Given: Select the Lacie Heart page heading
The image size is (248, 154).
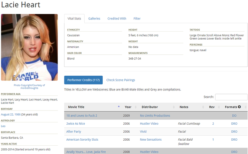Looking at the screenshot, I should tap(21, 5).
